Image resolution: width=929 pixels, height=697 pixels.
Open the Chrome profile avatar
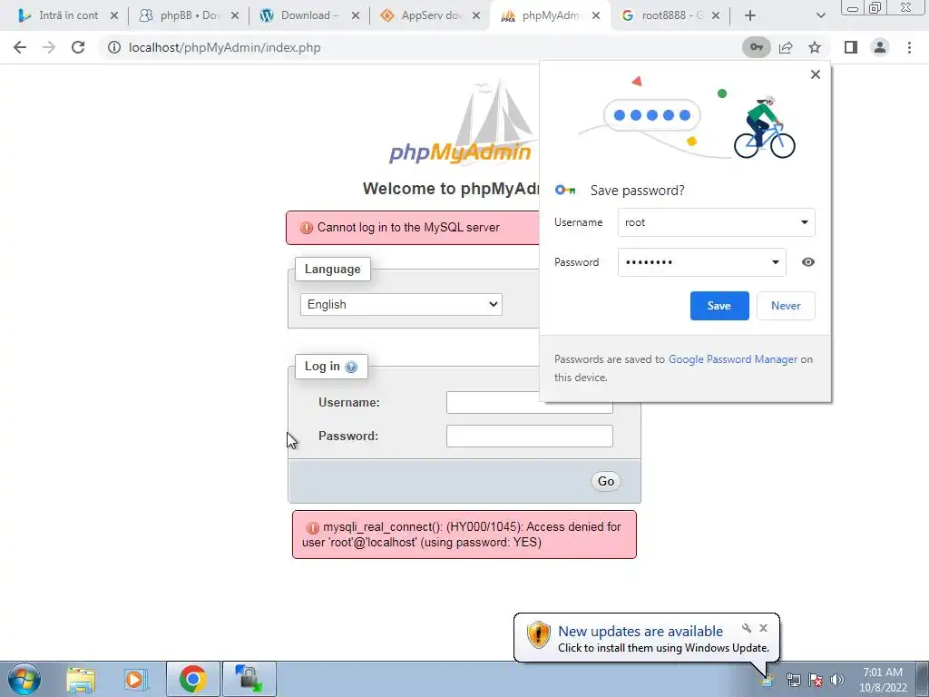[880, 47]
